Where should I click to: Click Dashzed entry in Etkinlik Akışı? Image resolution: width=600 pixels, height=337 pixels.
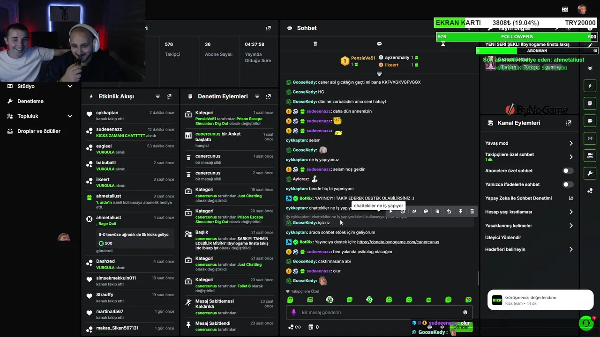[x=130, y=264]
